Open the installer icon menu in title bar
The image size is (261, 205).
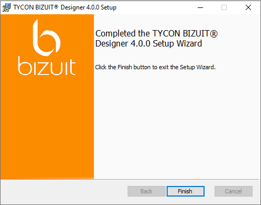pyautogui.click(x=6, y=7)
